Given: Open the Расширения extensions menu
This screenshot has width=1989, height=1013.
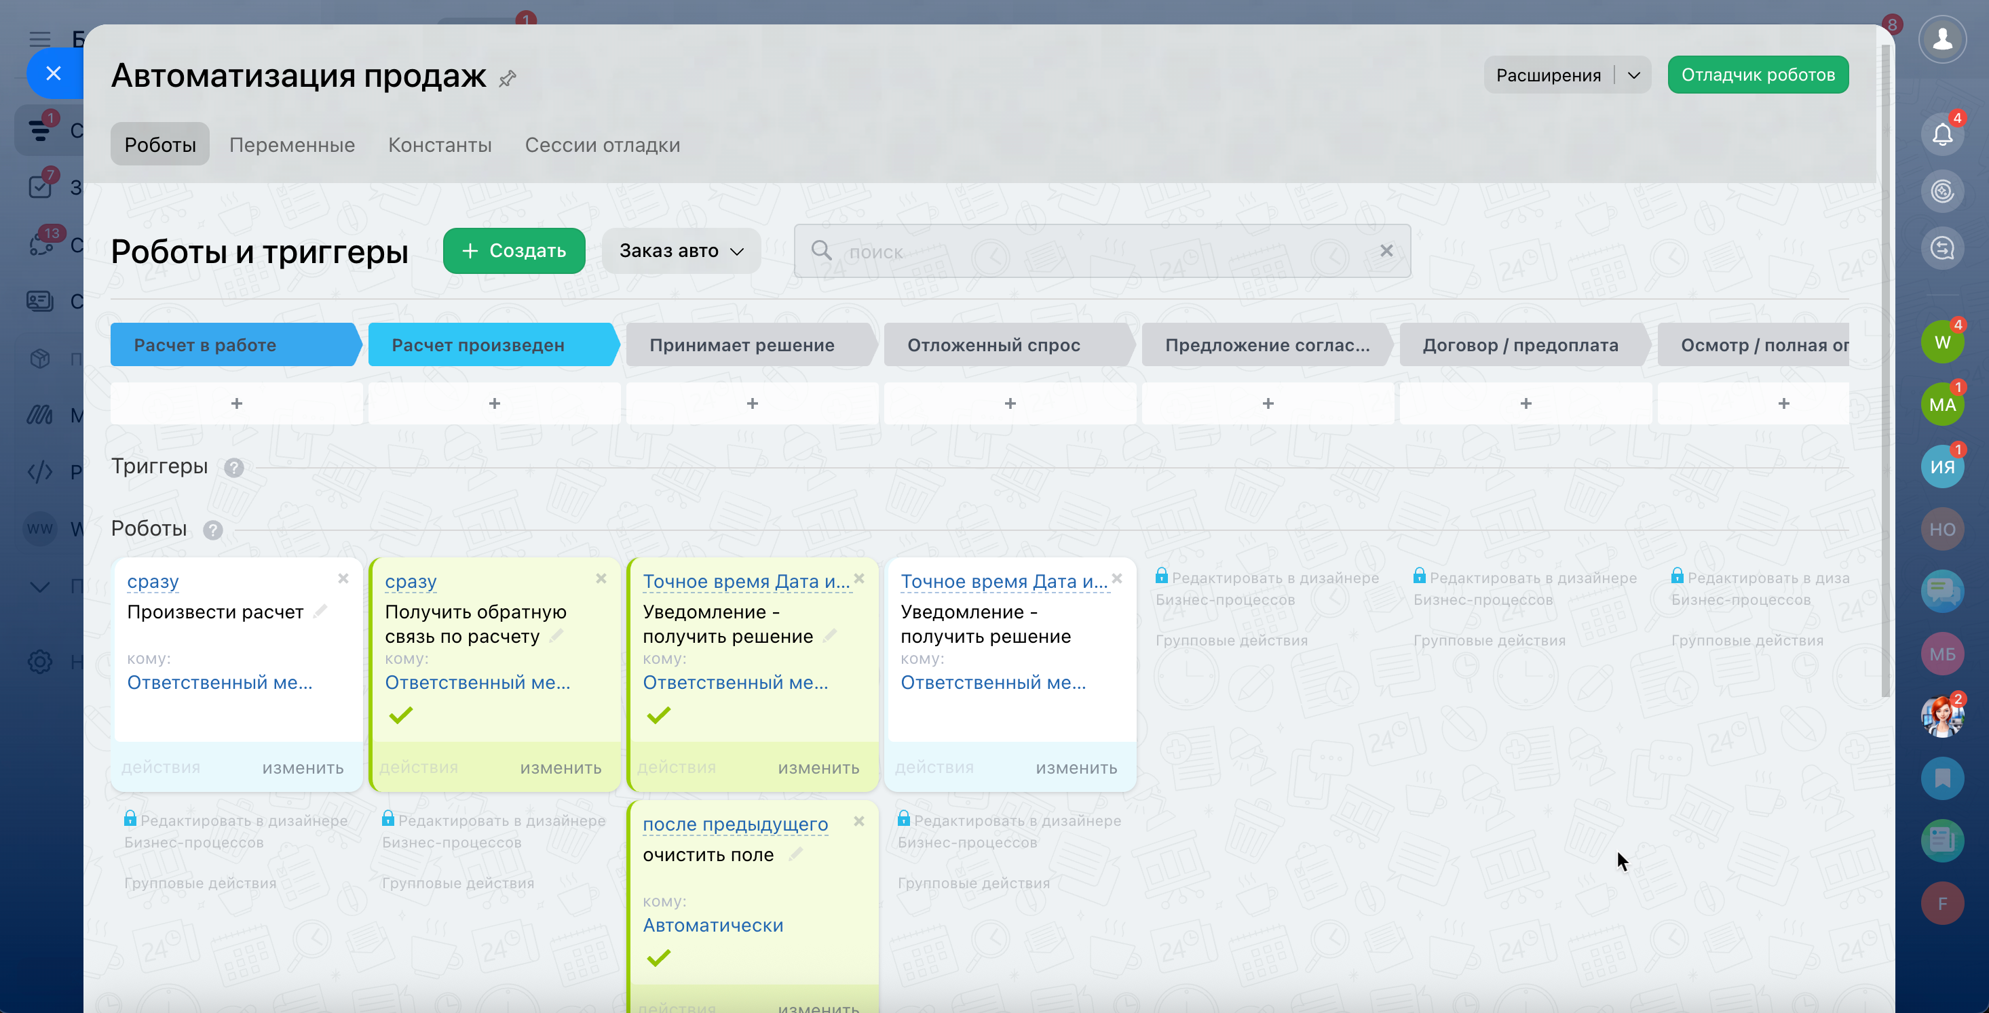Looking at the screenshot, I should (x=1548, y=75).
